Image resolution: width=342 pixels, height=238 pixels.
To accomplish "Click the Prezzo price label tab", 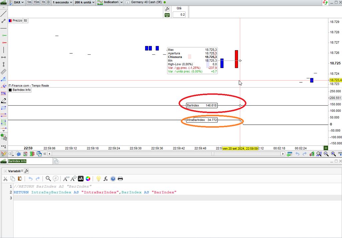I will pos(17,20).
